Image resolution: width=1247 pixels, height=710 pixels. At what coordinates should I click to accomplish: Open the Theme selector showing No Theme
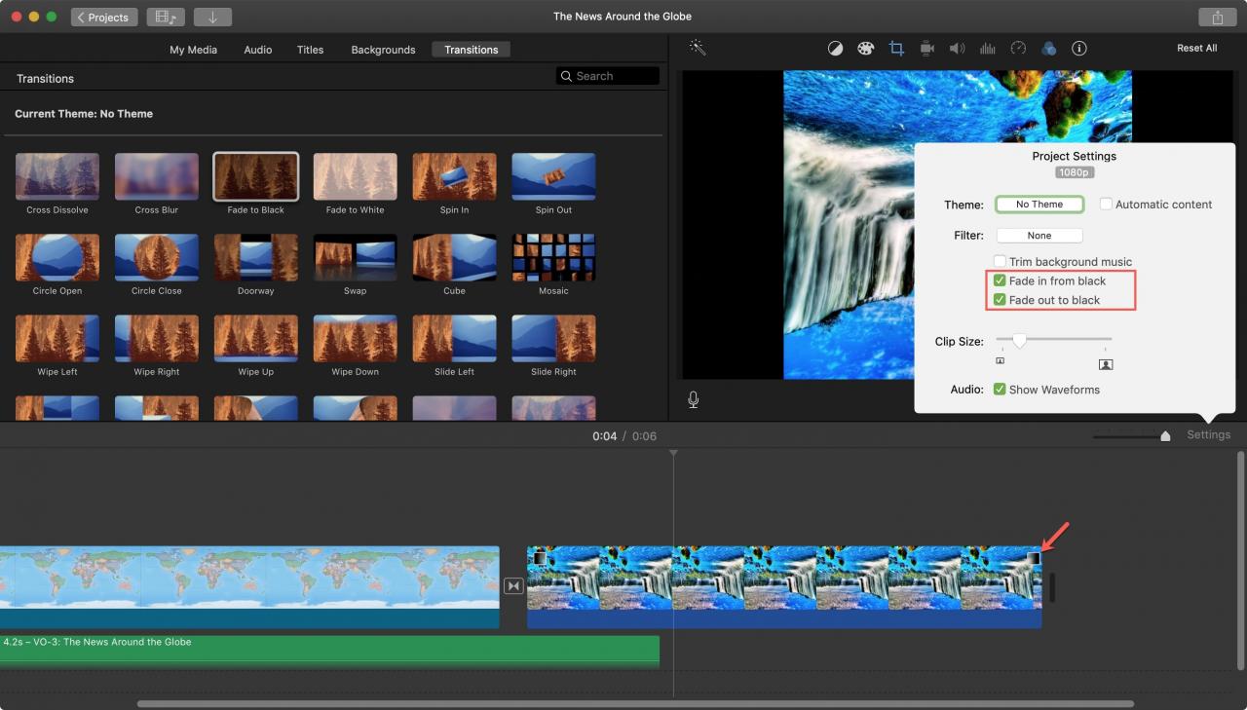(x=1039, y=205)
